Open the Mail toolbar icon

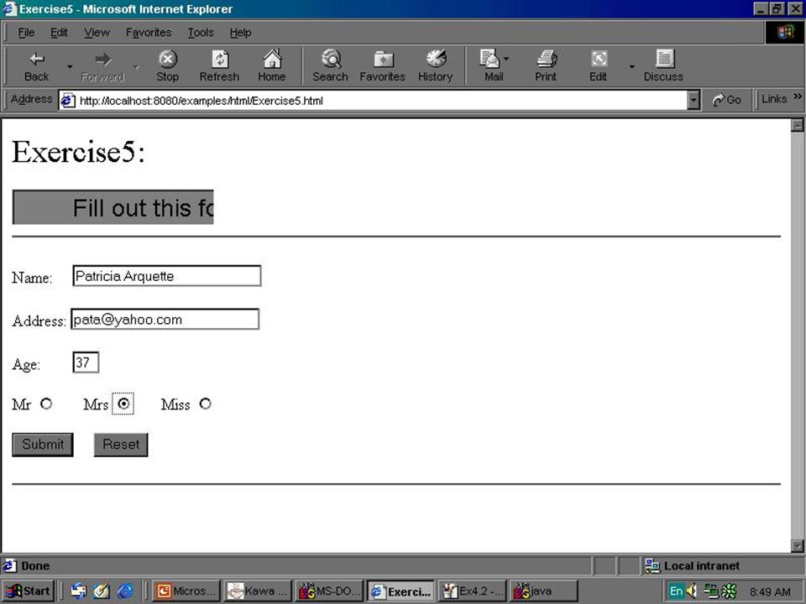point(492,66)
